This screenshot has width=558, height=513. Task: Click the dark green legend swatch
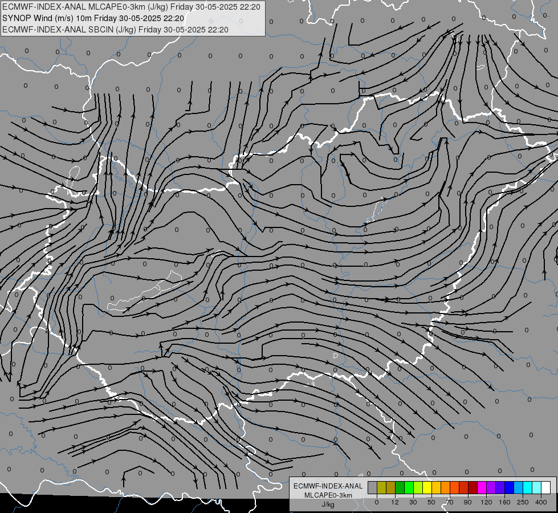(400, 487)
